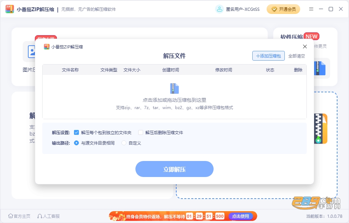Click the 文件名称 column header
This screenshot has height=223, width=349.
[70, 70]
